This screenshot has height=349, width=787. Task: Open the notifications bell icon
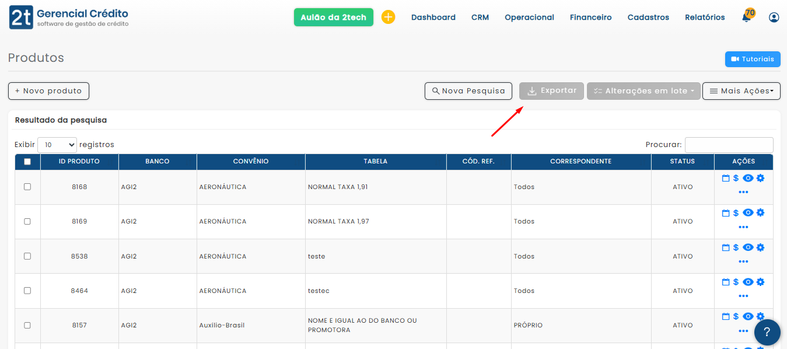click(746, 18)
